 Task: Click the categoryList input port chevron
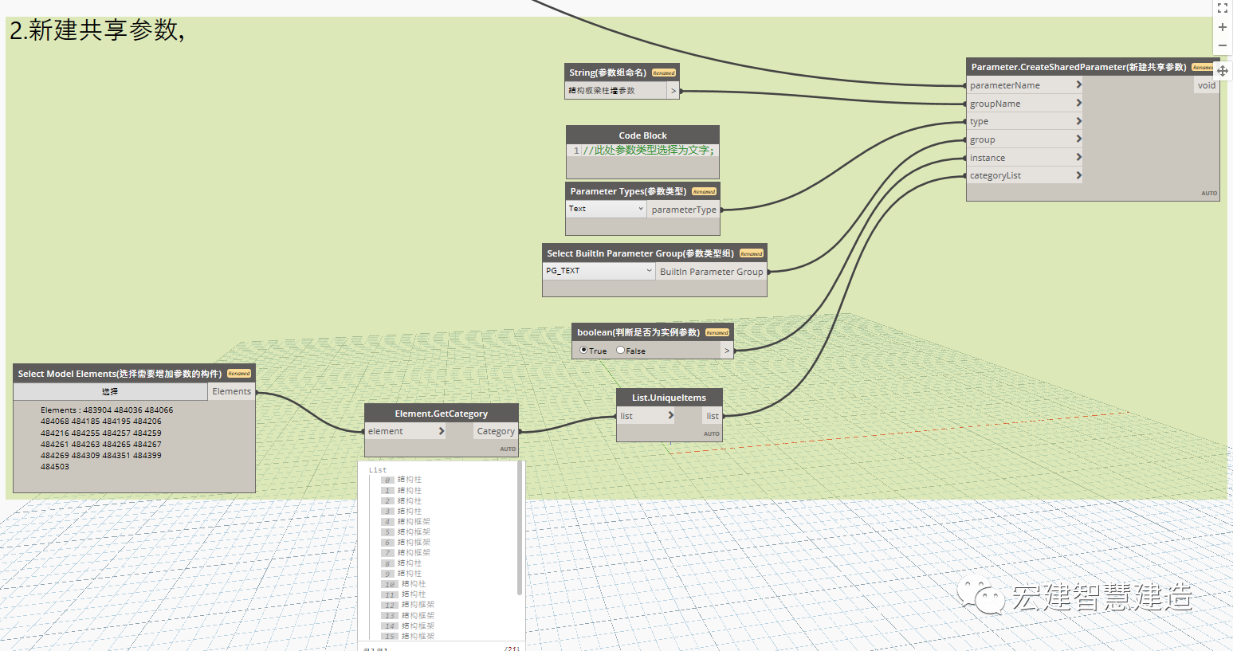pyautogui.click(x=1078, y=175)
